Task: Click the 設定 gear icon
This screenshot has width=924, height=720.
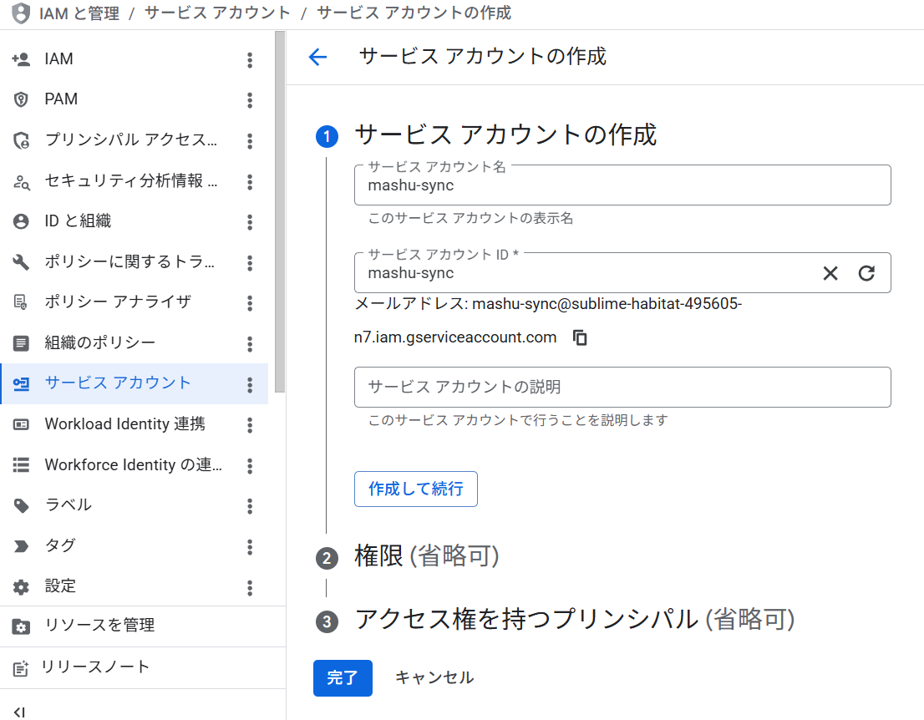Action: [x=21, y=587]
